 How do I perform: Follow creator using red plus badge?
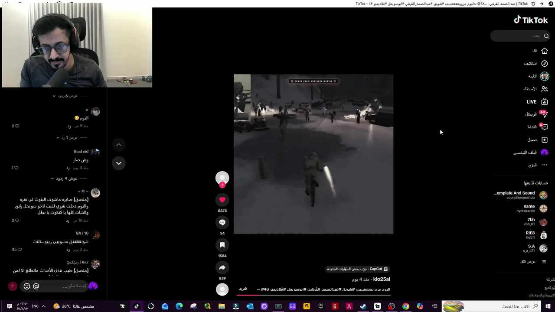[x=222, y=185]
